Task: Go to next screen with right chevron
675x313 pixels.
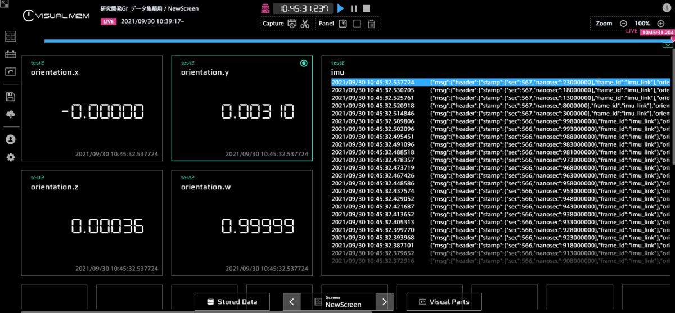Action: tap(384, 302)
